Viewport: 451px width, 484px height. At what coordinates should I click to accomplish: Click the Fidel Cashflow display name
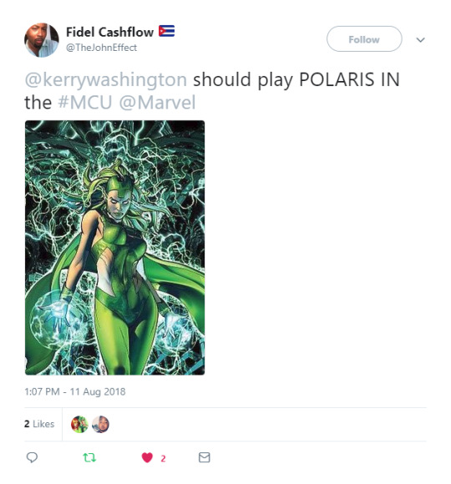(109, 32)
